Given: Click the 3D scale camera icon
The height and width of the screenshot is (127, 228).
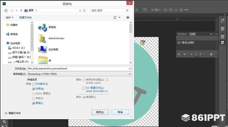Looking at the screenshot, I should pos(187,10).
